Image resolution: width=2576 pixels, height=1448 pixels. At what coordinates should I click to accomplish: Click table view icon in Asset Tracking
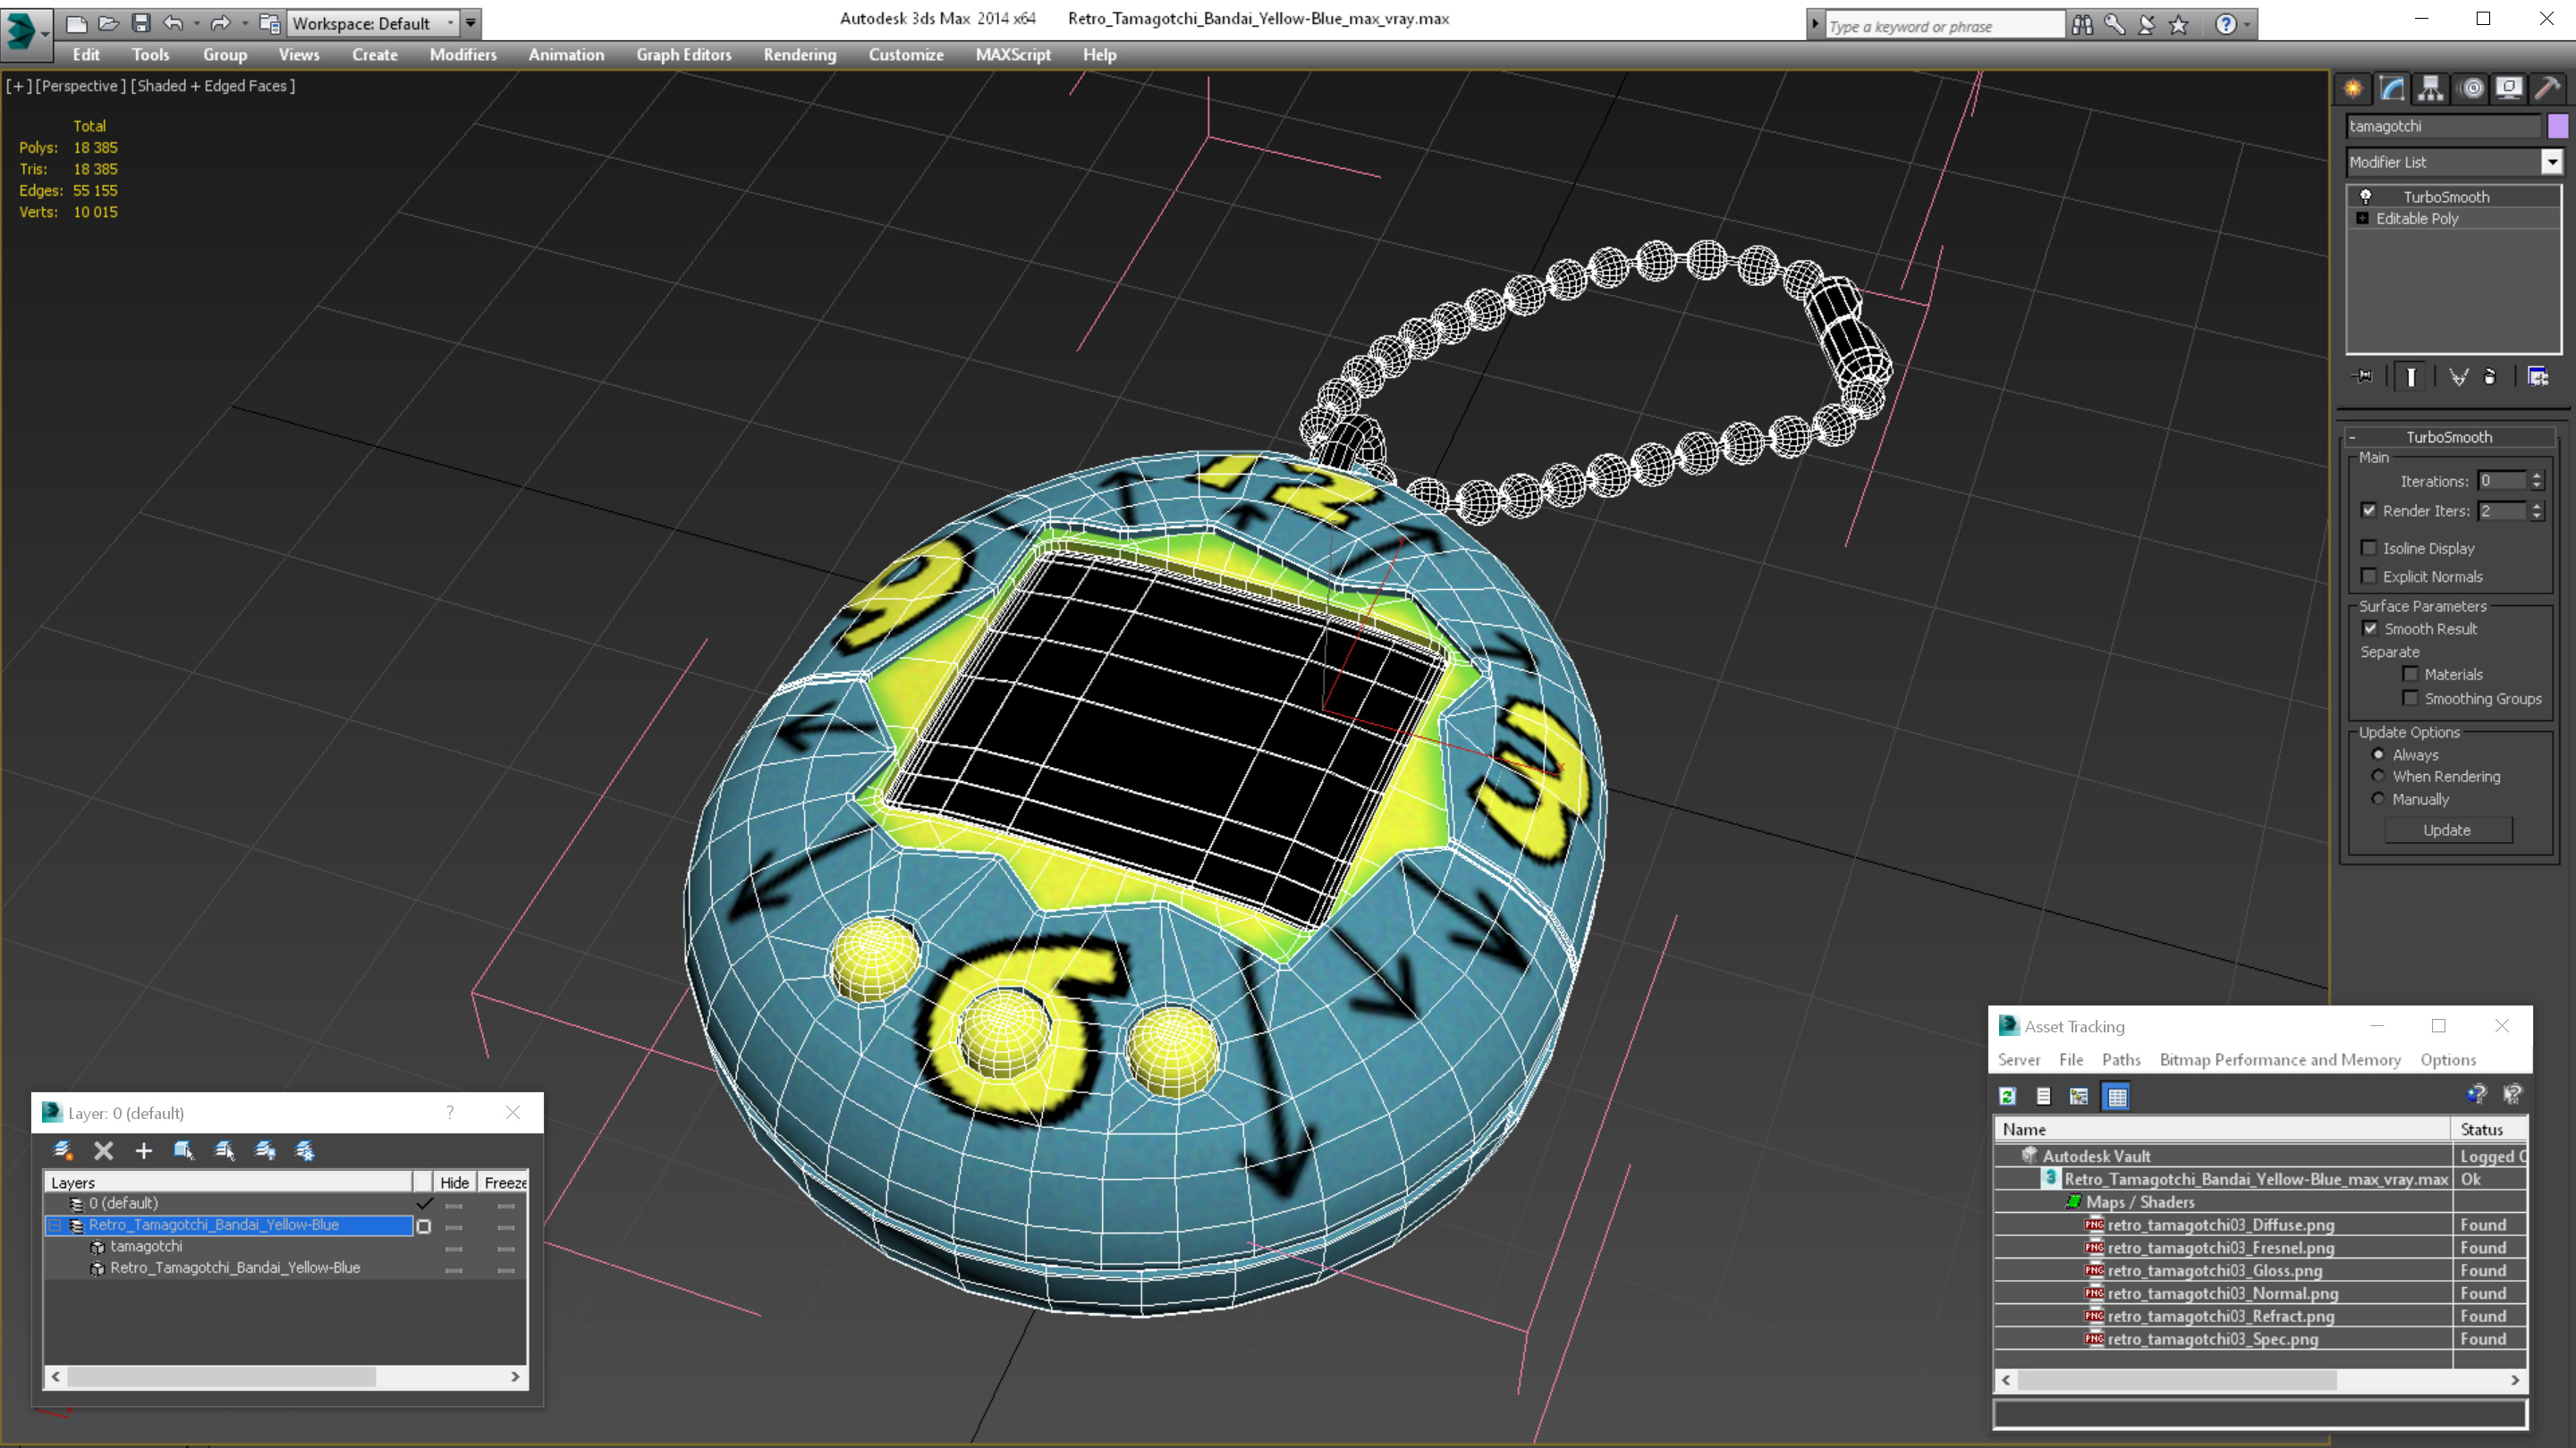(x=2116, y=1096)
